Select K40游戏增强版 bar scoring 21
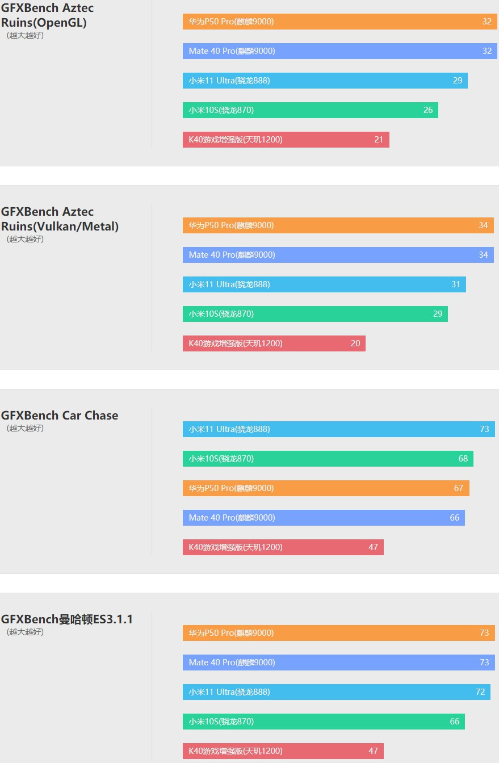This screenshot has width=499, height=763. point(286,140)
